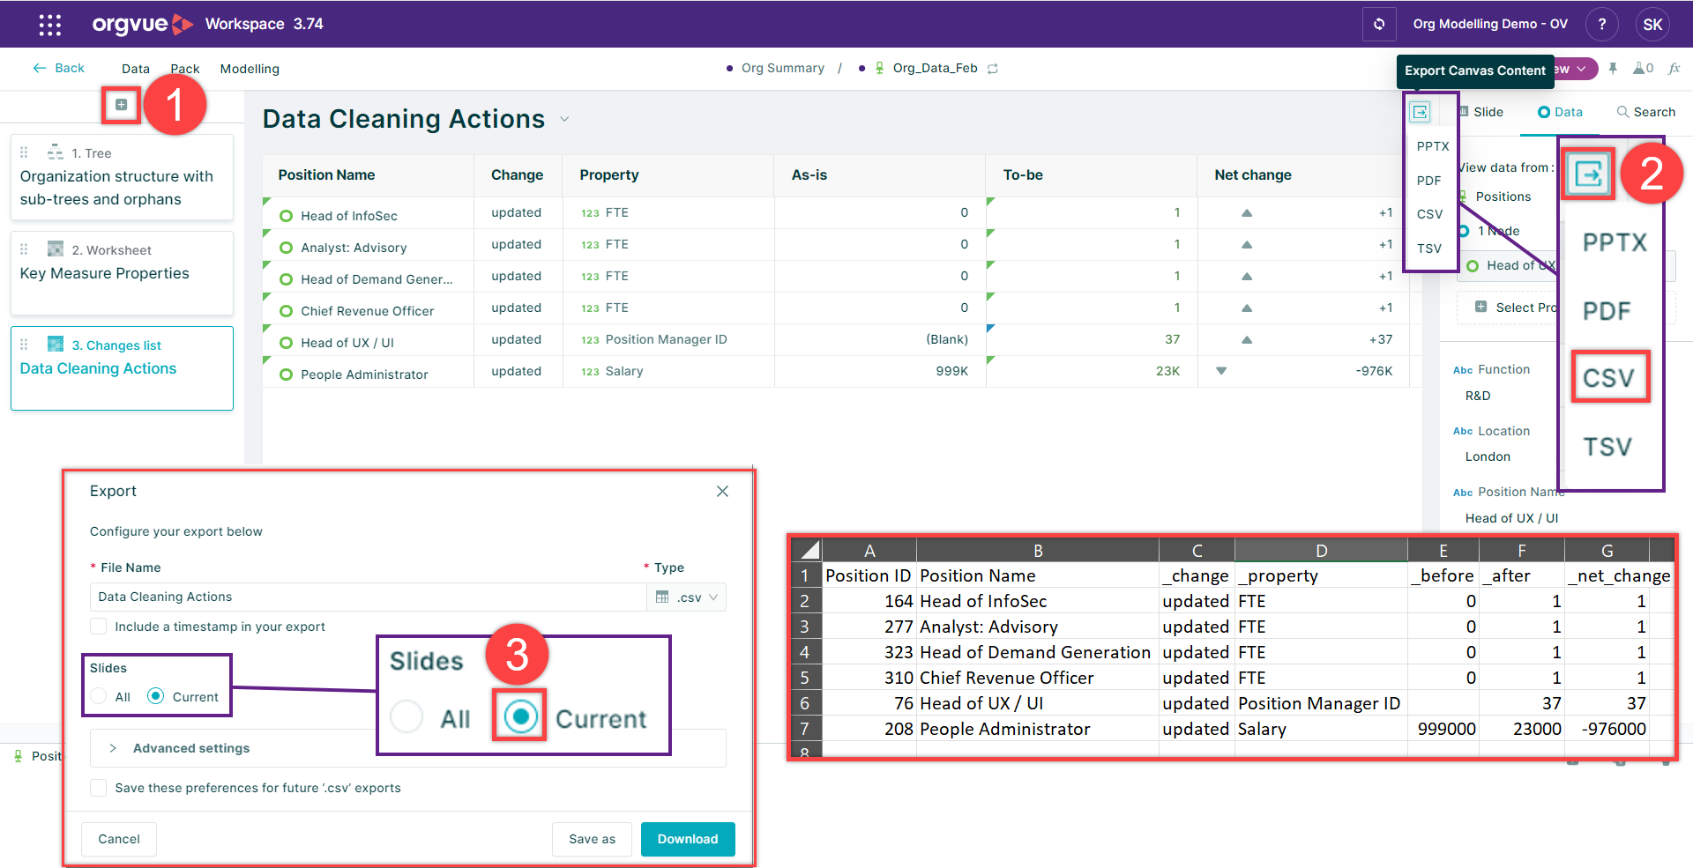Open the Org Modelling Demo - OV selector
The width and height of the screenshot is (1693, 868).
click(x=1490, y=24)
